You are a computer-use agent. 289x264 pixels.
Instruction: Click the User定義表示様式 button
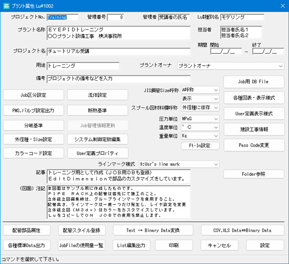pos(254,114)
